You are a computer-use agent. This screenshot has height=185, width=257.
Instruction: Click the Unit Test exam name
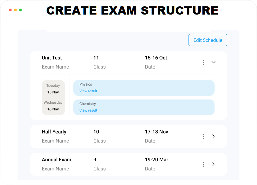pyautogui.click(x=52, y=58)
